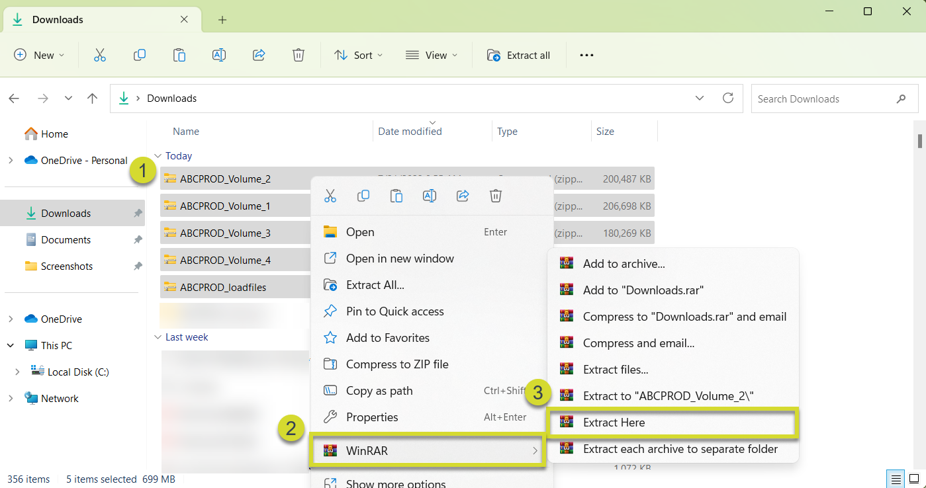The width and height of the screenshot is (926, 488).
Task: Click the Paste icon in the toolbar
Action: [x=179, y=56]
